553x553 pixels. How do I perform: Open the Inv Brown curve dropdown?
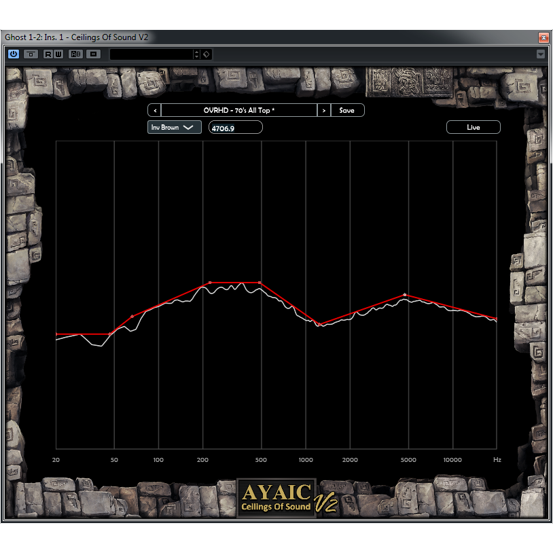pos(174,126)
